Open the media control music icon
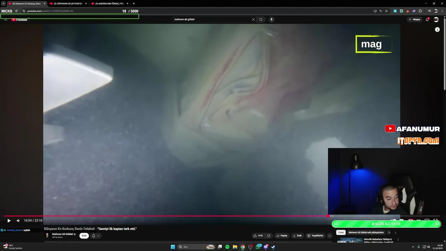 tap(430, 11)
